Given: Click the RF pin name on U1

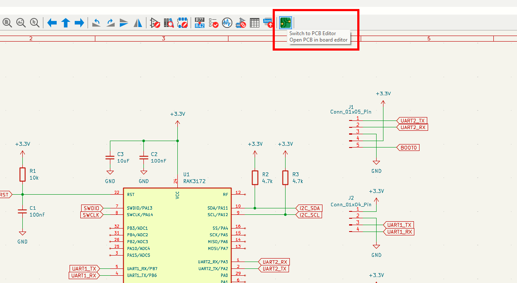Looking at the screenshot, I should click(x=225, y=194).
